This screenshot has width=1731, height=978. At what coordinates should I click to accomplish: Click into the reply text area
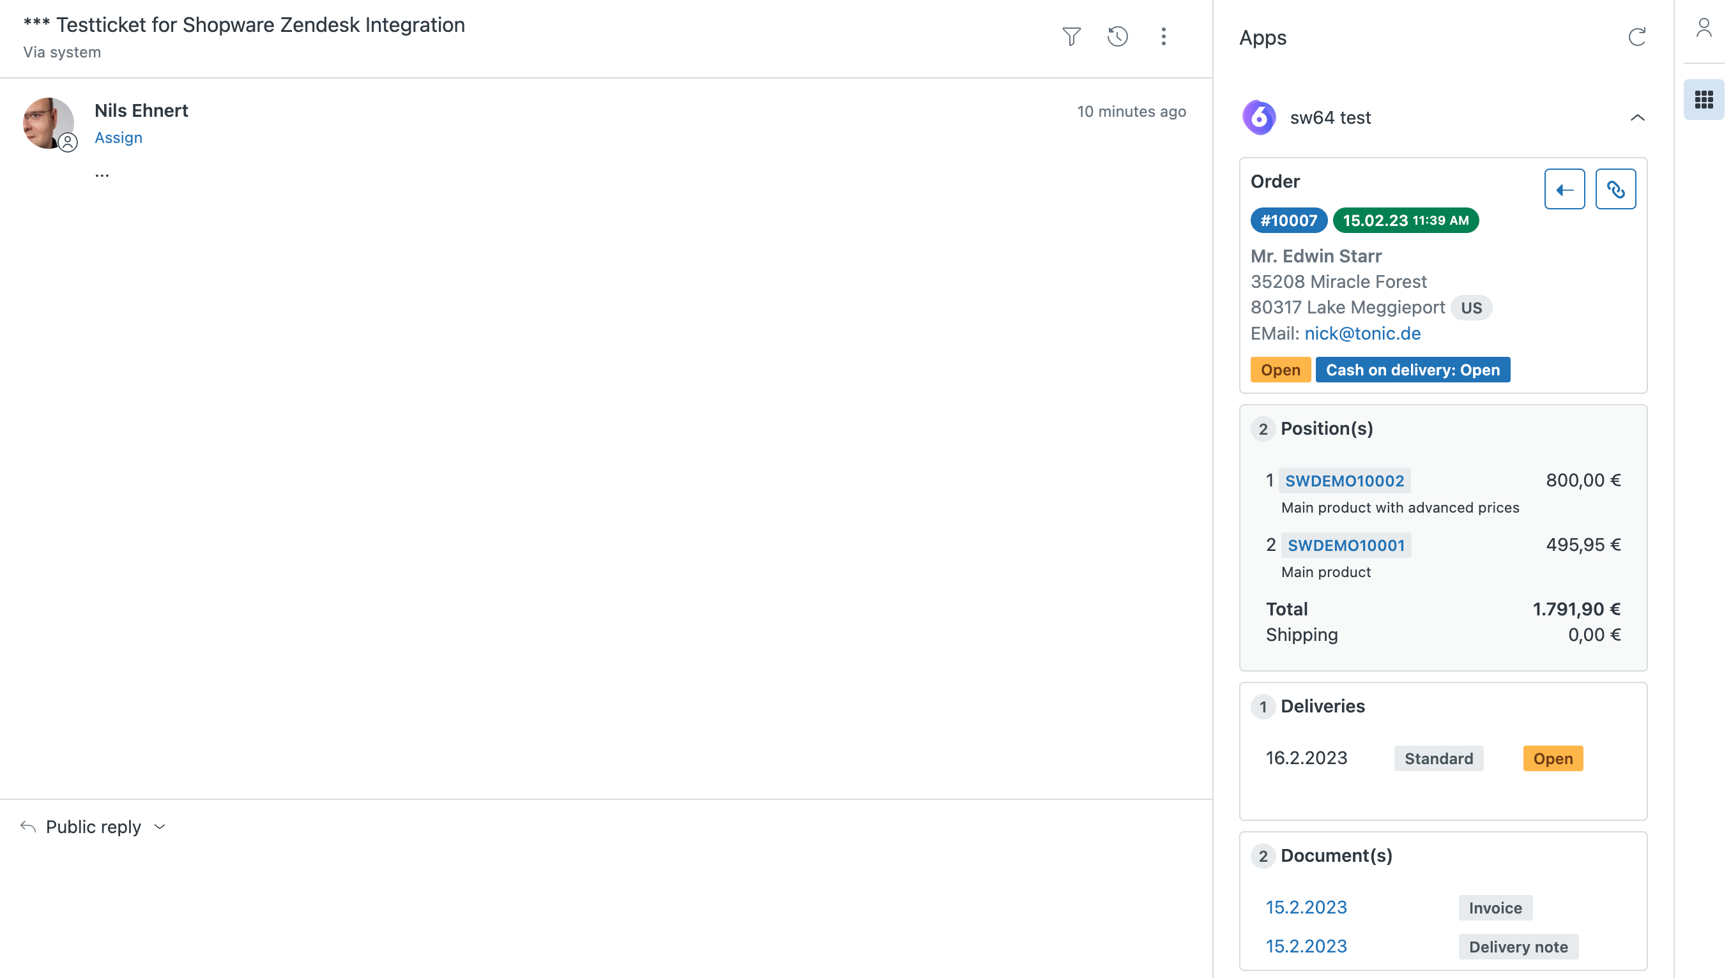605,914
